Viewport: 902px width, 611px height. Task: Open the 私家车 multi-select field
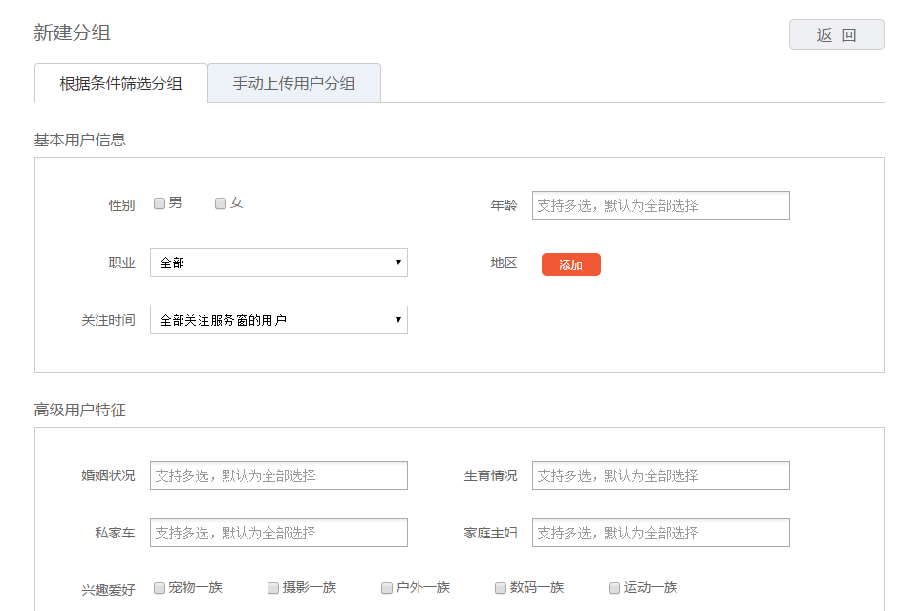point(279,533)
